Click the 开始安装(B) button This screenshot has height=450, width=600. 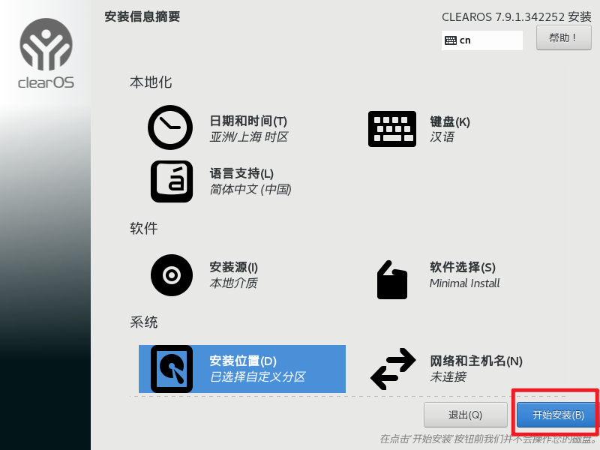click(x=557, y=415)
